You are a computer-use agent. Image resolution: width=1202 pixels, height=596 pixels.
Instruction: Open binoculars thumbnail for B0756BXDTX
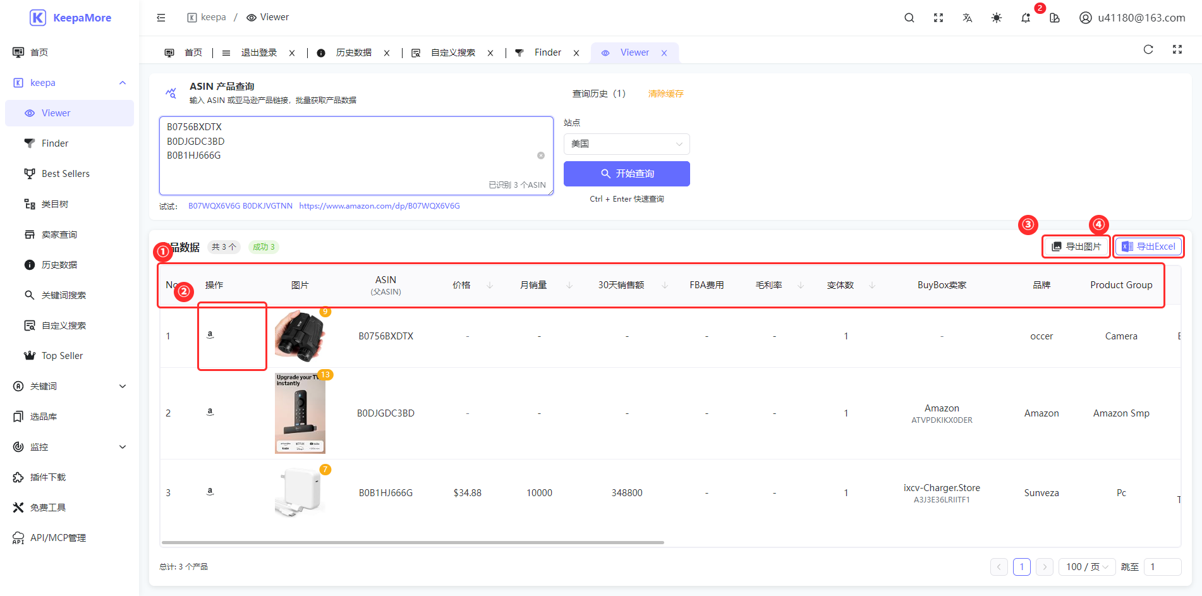pos(300,336)
